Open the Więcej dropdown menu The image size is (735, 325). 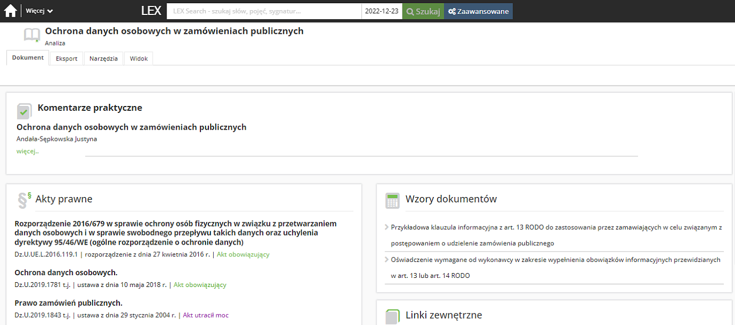pos(39,11)
